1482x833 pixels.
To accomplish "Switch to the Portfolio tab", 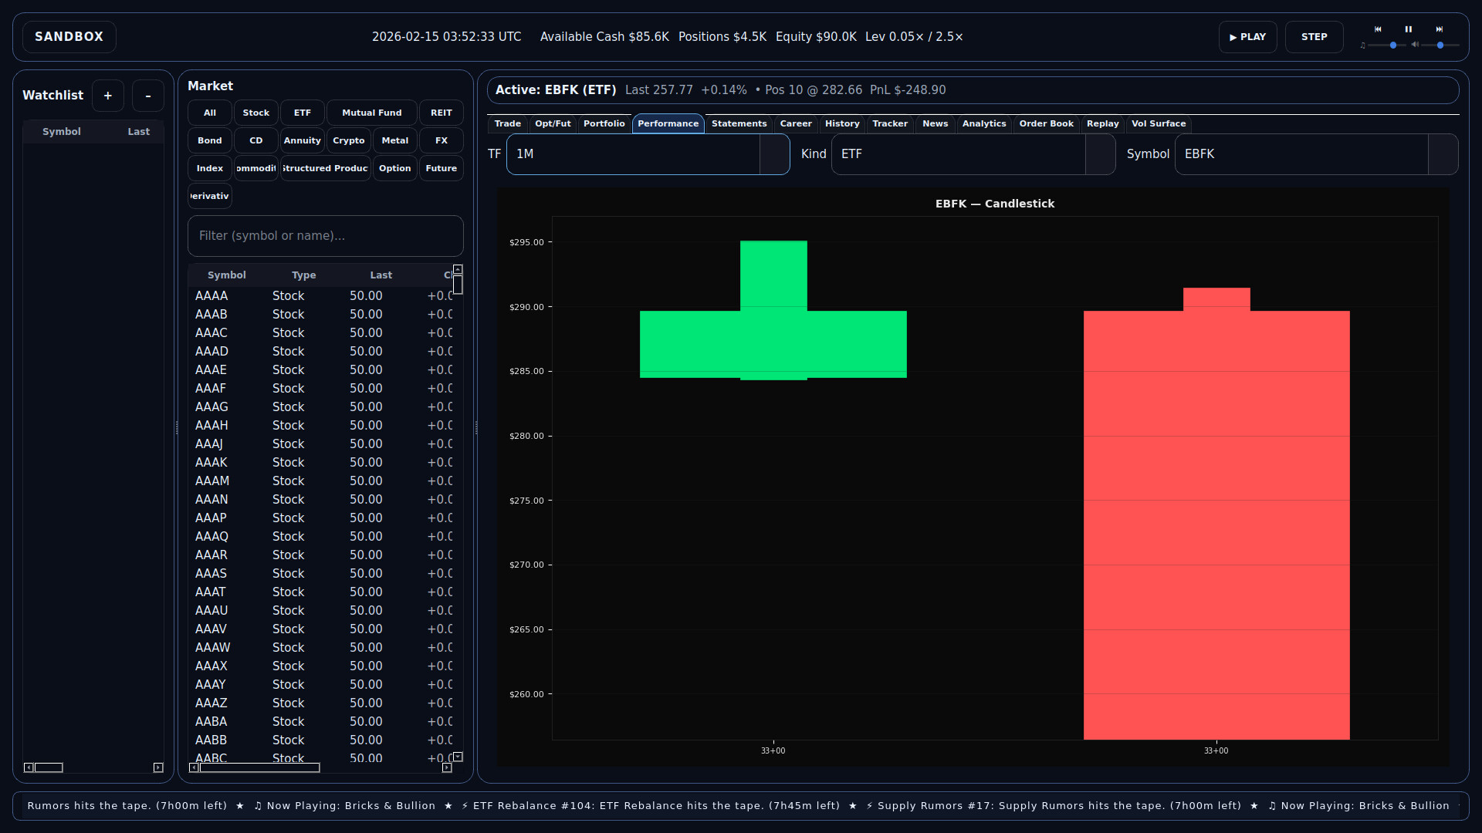I will (604, 123).
